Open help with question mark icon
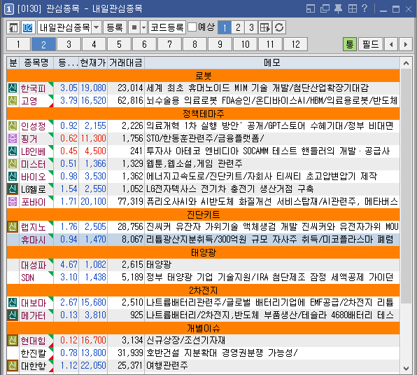The image size is (417, 375). (x=365, y=8)
